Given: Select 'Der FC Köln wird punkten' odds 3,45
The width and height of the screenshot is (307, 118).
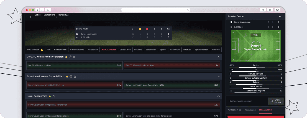Looking at the screenshot, I should click(x=74, y=65).
